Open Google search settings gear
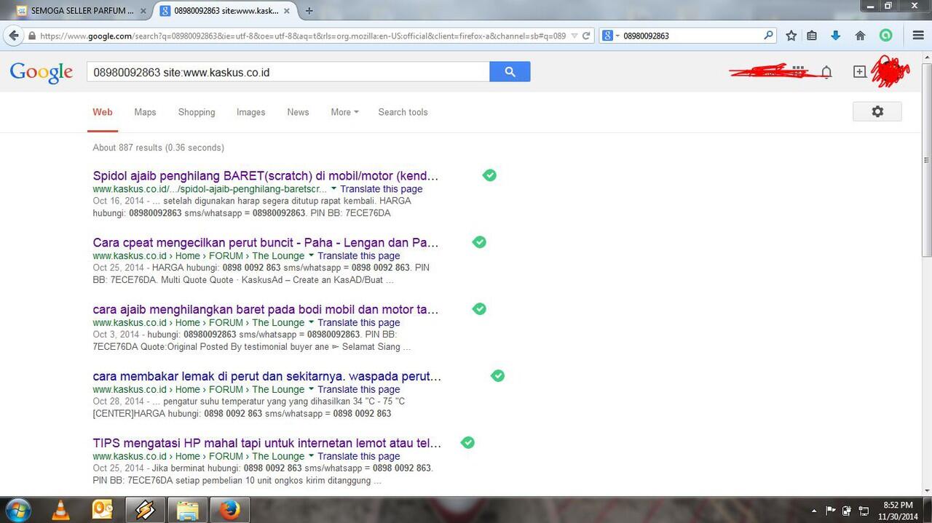Image resolution: width=932 pixels, height=523 pixels. 877,111
